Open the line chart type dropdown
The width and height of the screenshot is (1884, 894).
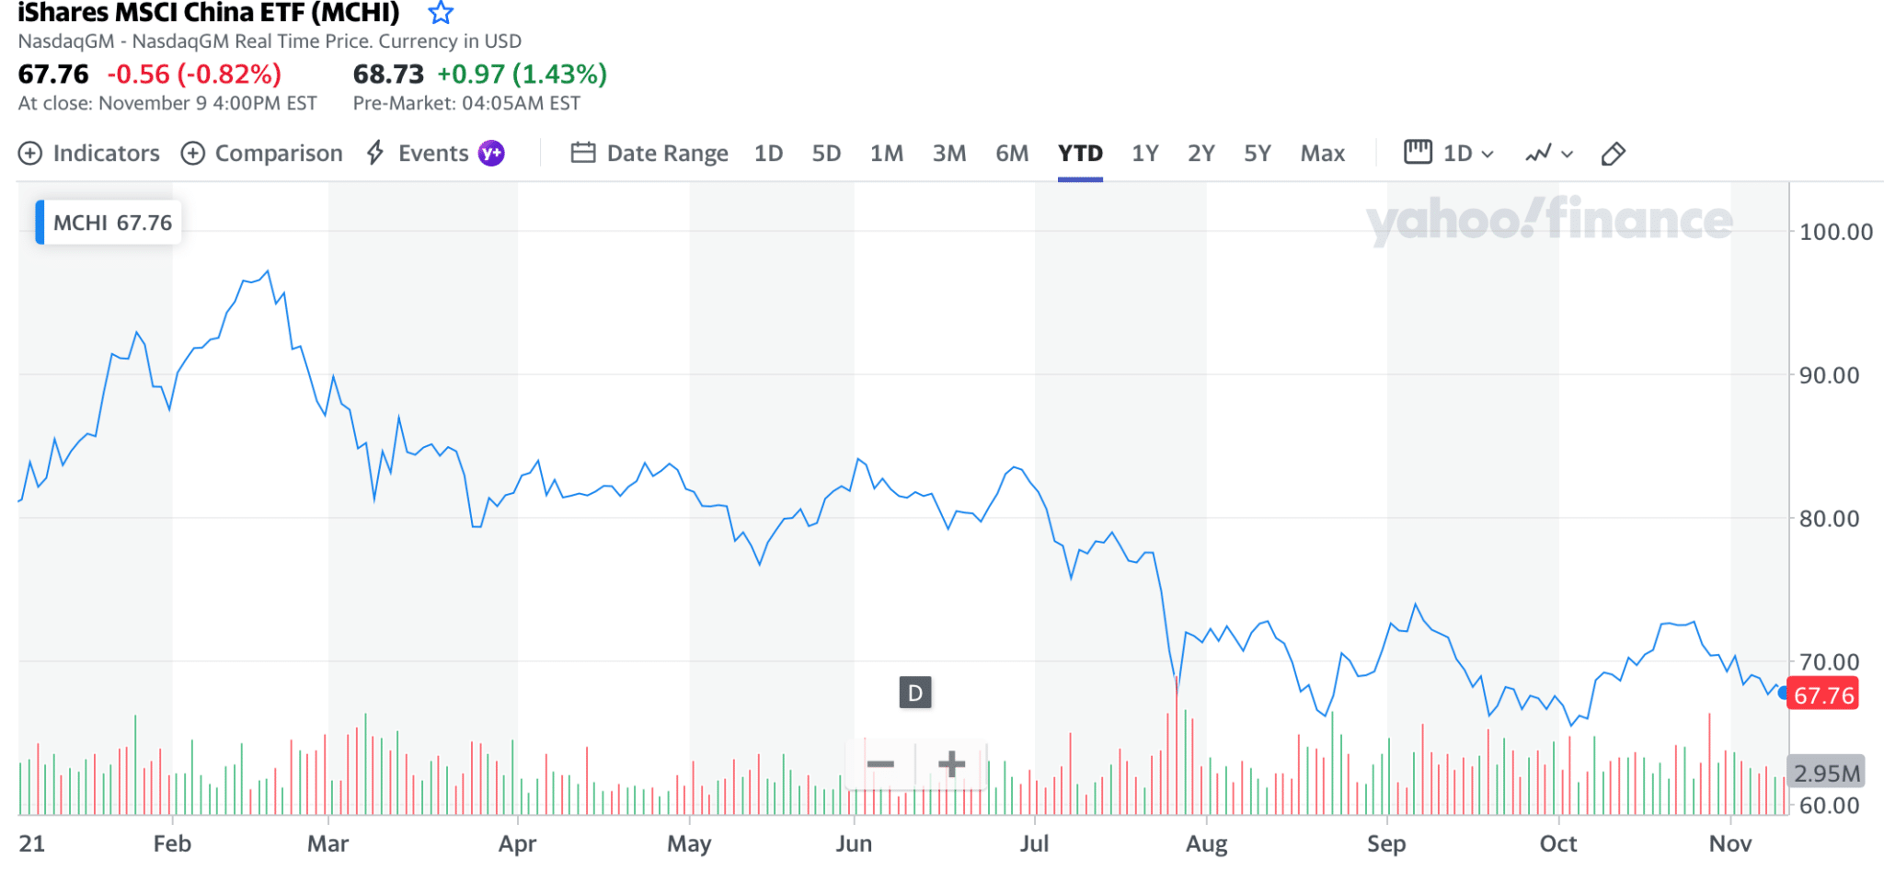coord(1549,154)
